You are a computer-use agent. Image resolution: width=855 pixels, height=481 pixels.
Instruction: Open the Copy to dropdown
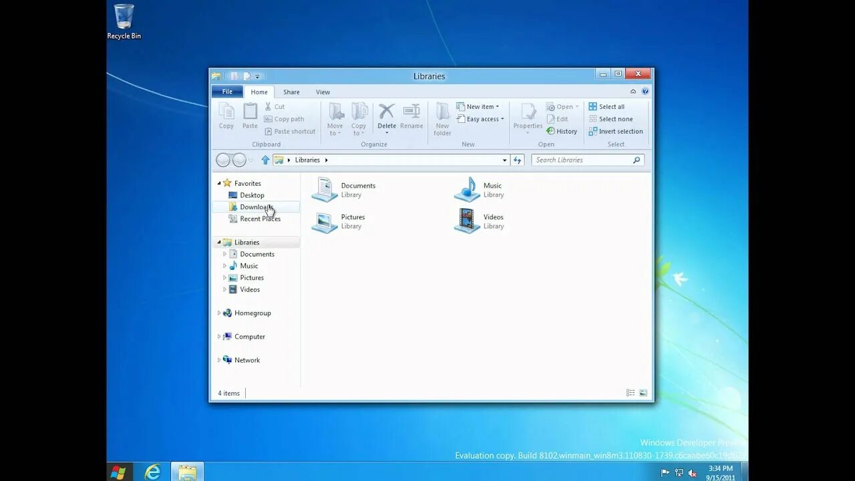[359, 120]
